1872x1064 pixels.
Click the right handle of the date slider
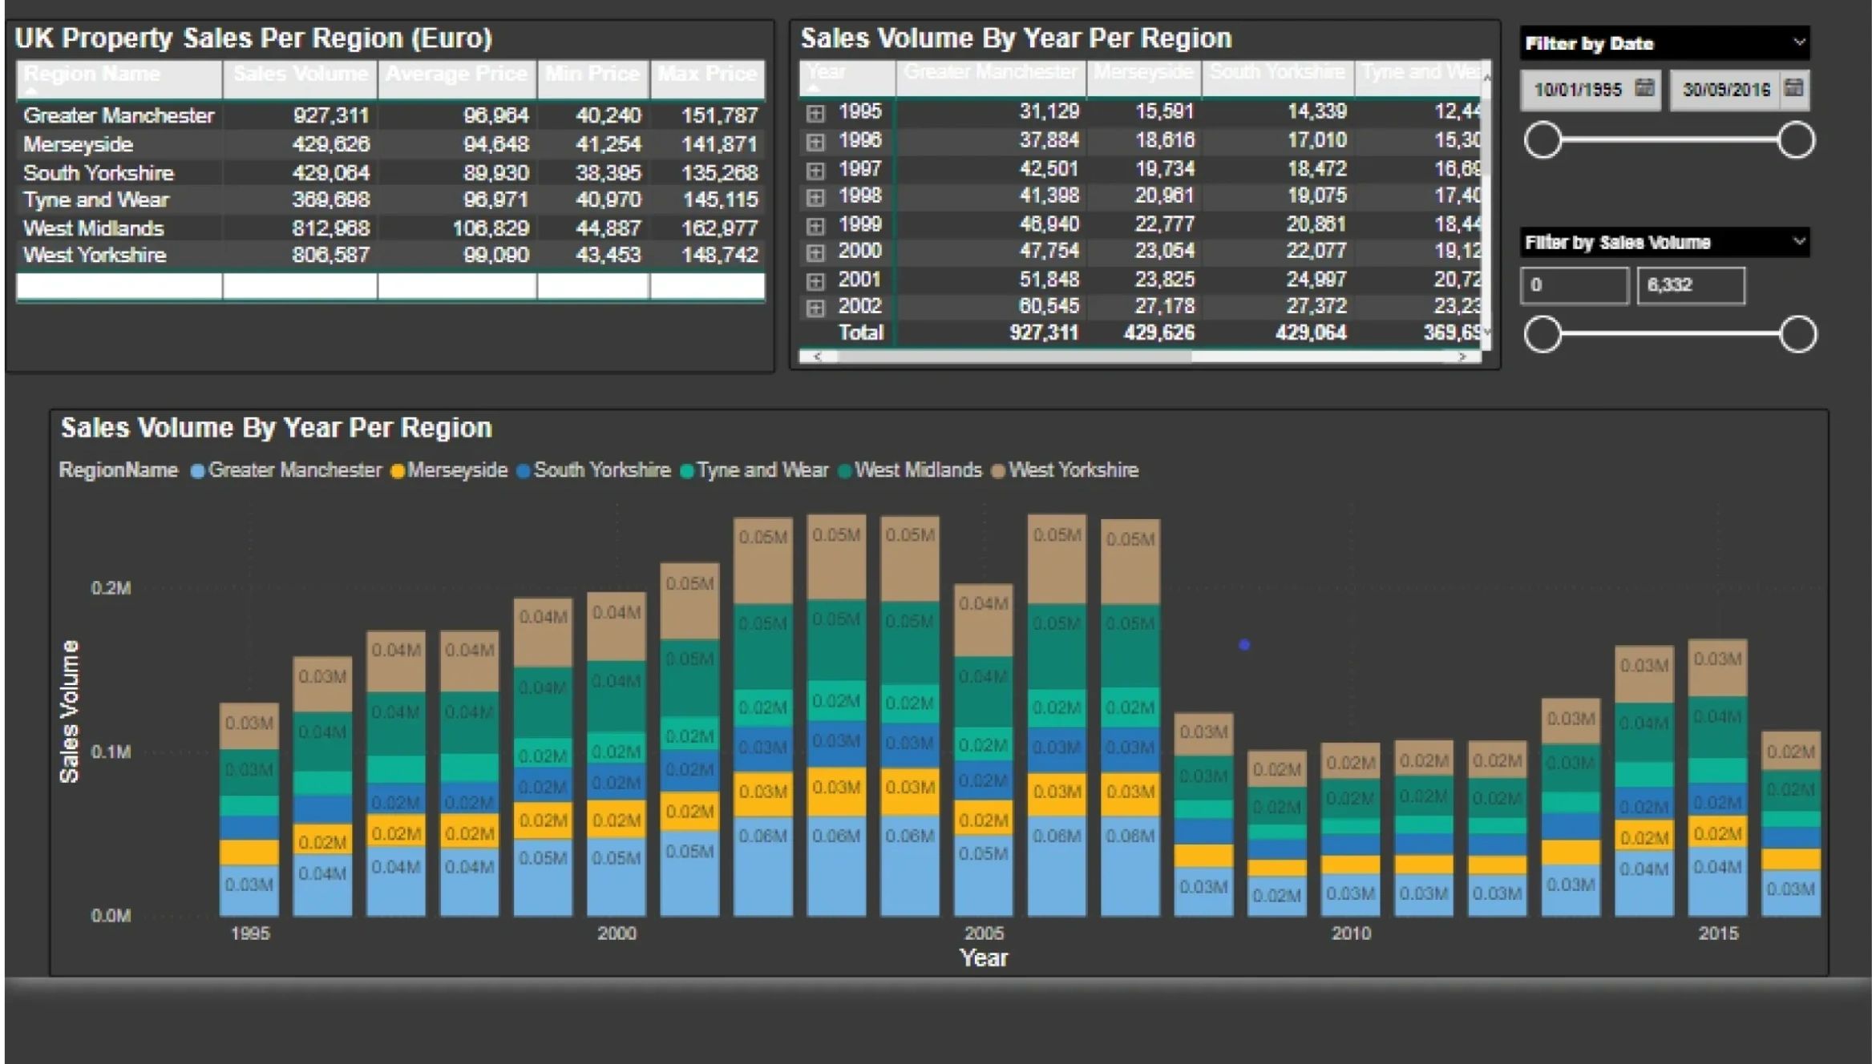pos(1796,140)
